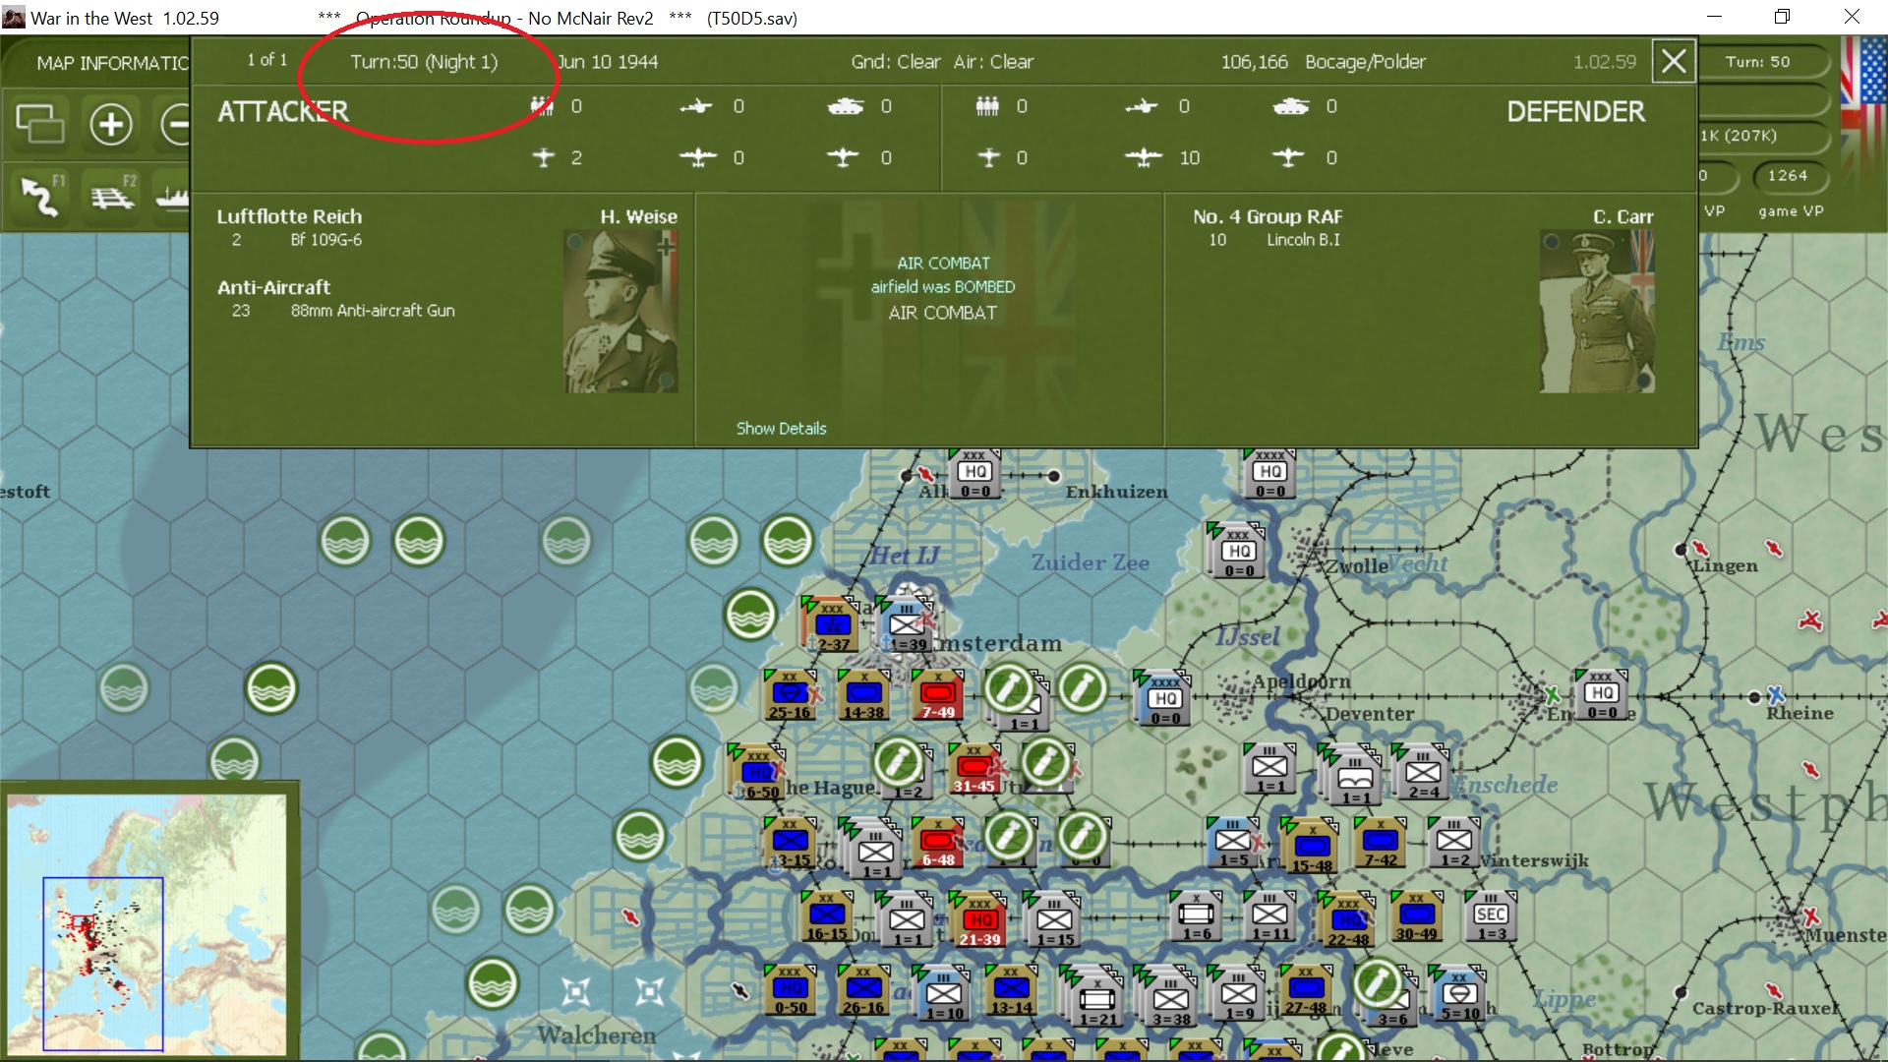Screen dimensions: 1888x1062
Task: Select the red HQ 21-39 counter
Action: (979, 921)
